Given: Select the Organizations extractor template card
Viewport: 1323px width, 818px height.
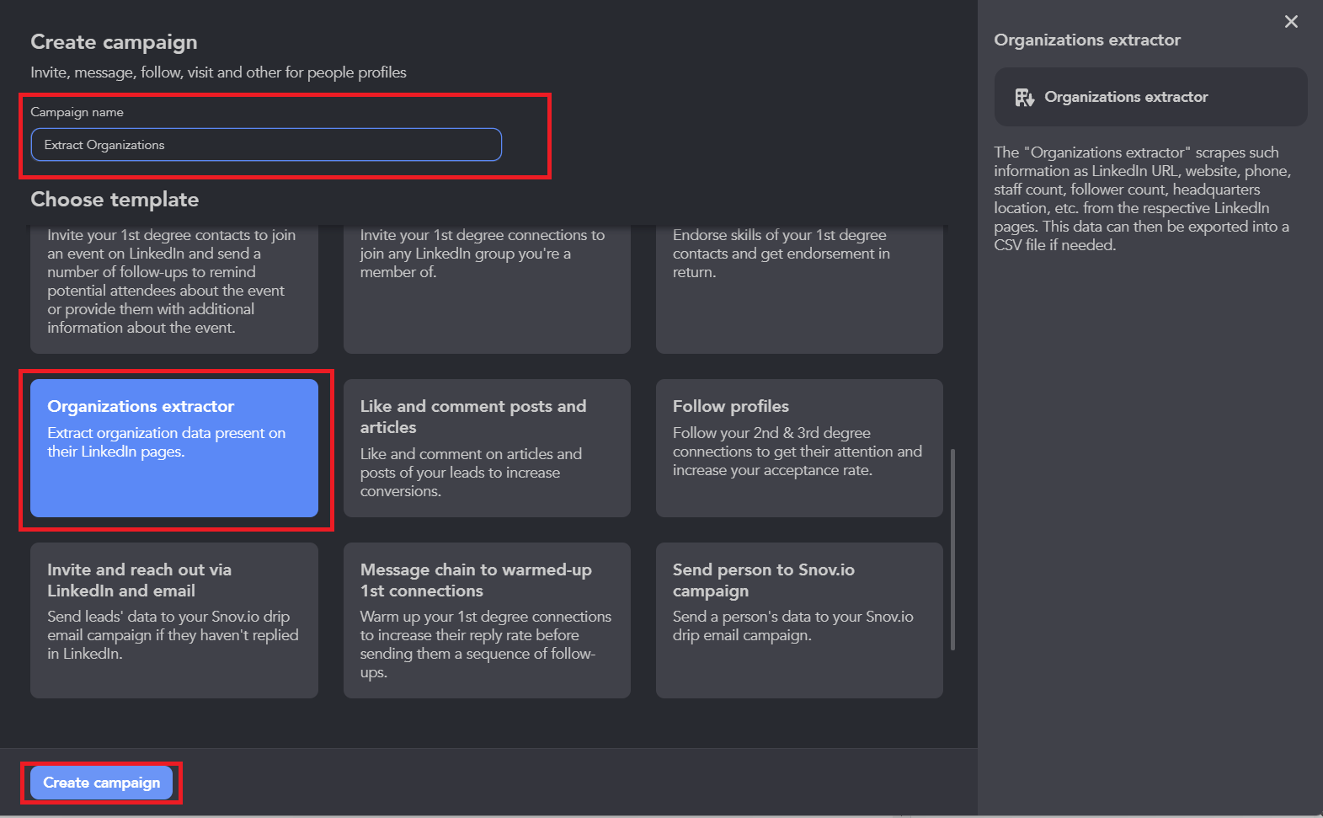Looking at the screenshot, I should 174,448.
